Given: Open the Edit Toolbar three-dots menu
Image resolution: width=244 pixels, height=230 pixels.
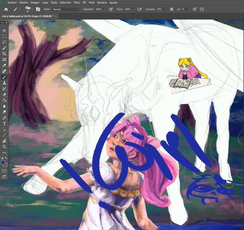Looking at the screenshot, I should (4, 153).
